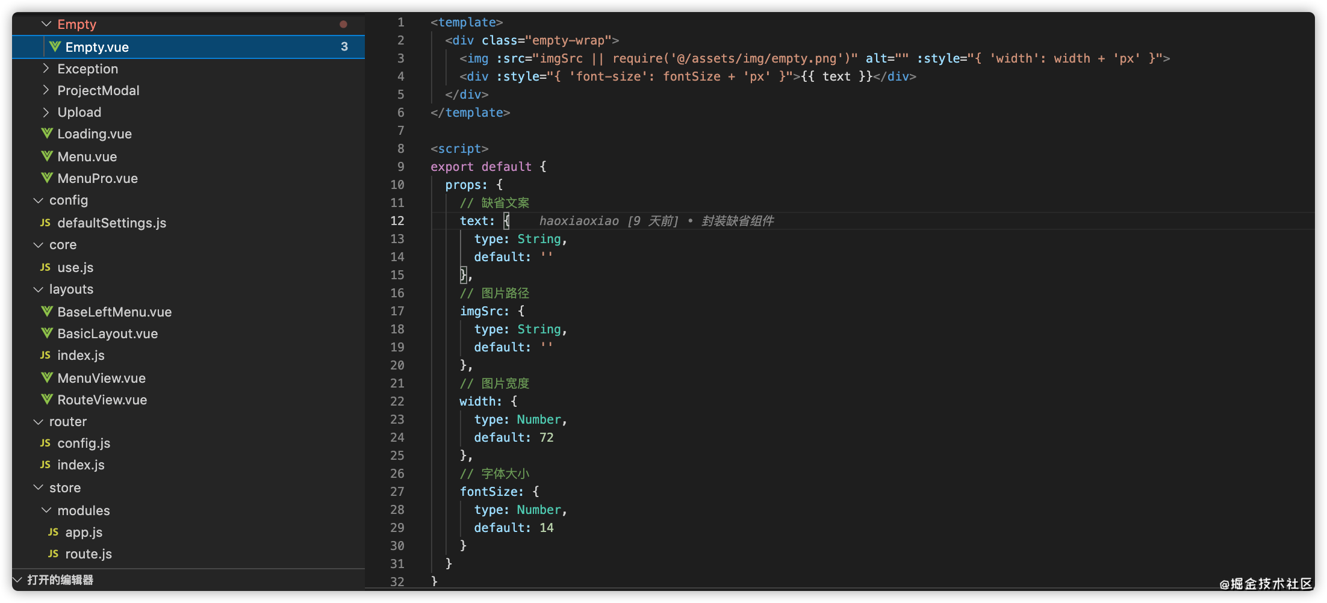Click the Vue icon beside RouteView.vue

(46, 400)
